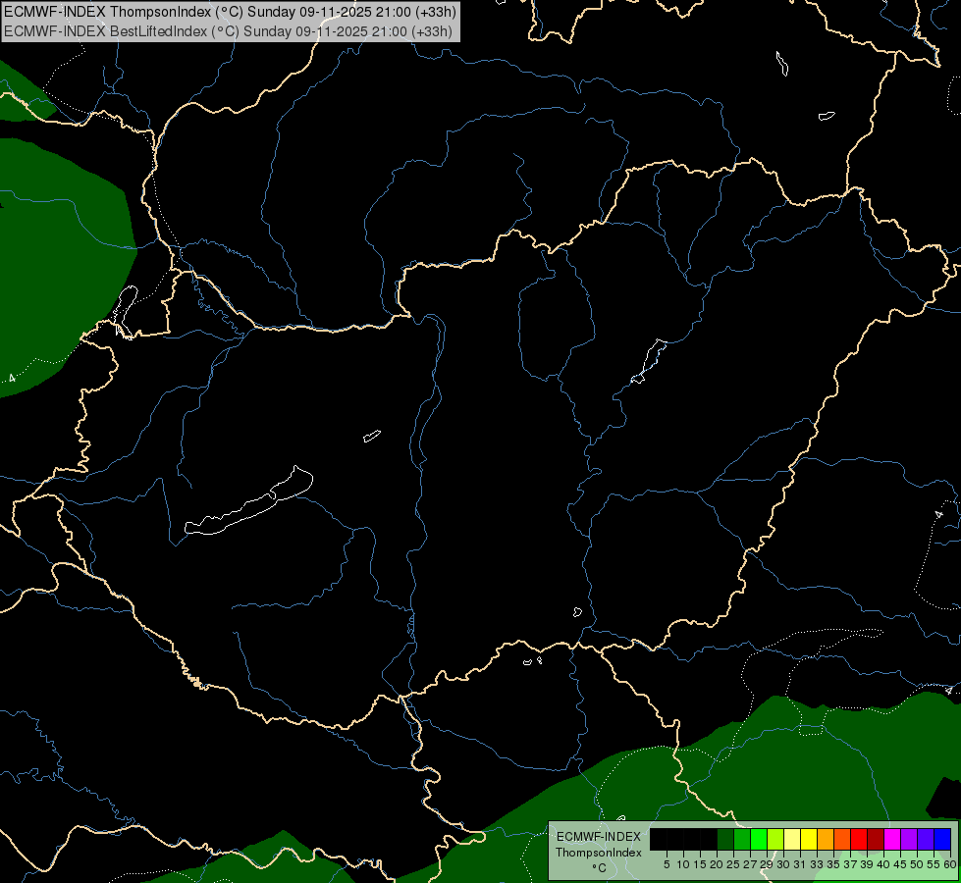Select the dark red 39–40 legend swatch

876,839
